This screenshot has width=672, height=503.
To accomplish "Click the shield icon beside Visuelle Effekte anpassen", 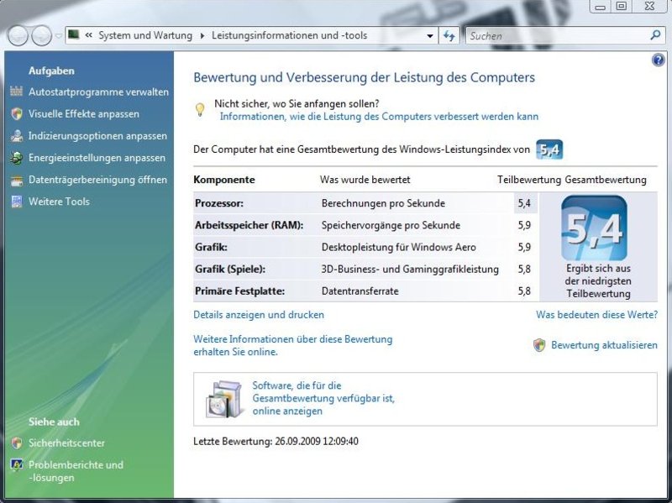I will [16, 113].
